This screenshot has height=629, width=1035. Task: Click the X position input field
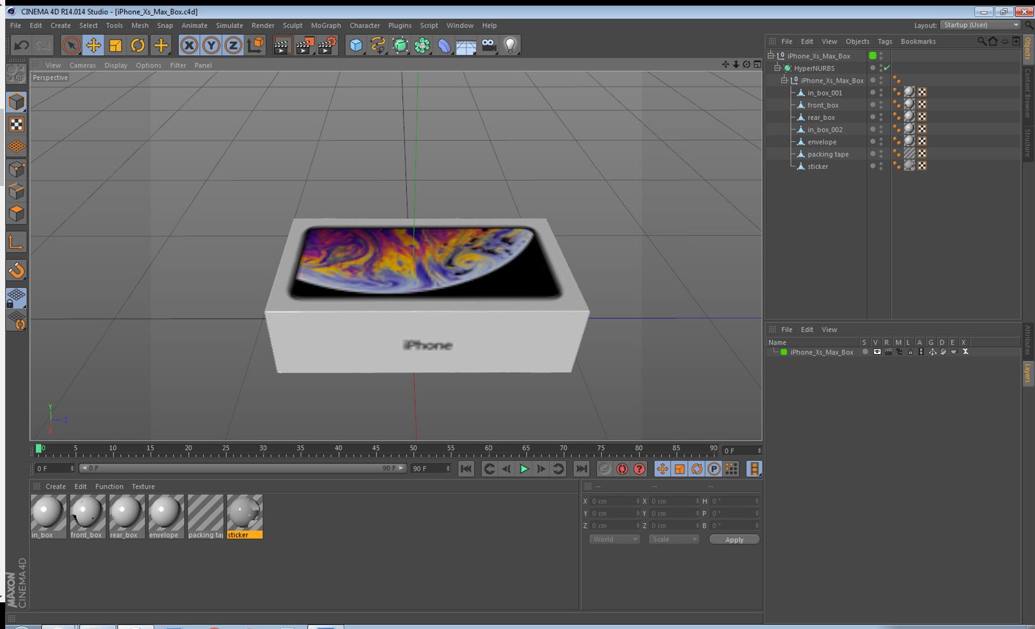[x=614, y=501]
